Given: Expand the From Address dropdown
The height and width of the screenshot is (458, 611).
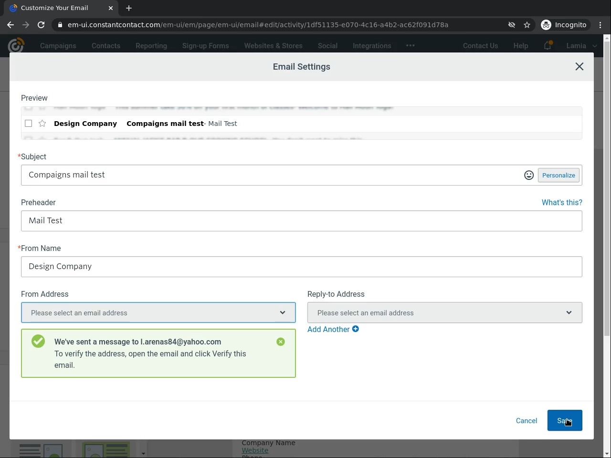Looking at the screenshot, I should click(158, 312).
